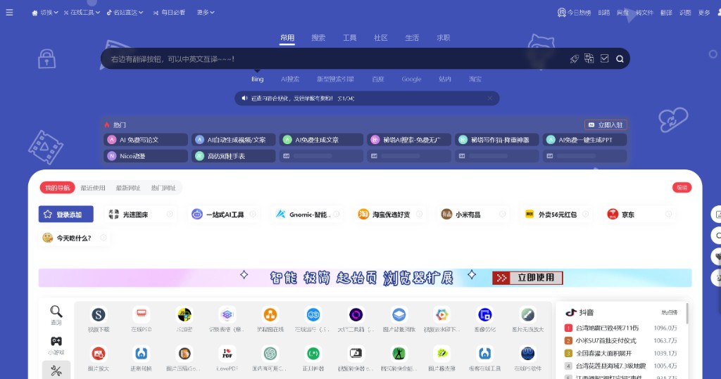The width and height of the screenshot is (721, 379).
Task: Click the 抖音 hot list scrollbar
Action: point(687,314)
